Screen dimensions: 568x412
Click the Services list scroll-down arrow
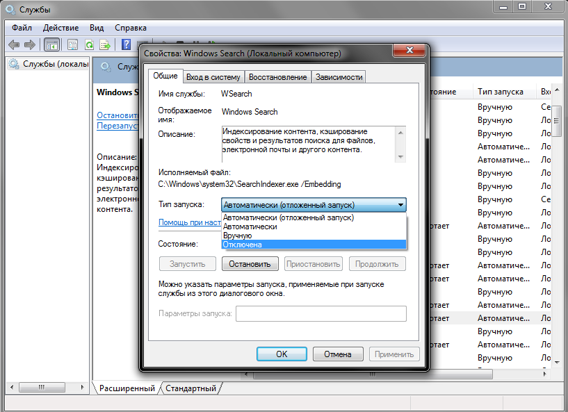click(x=557, y=362)
